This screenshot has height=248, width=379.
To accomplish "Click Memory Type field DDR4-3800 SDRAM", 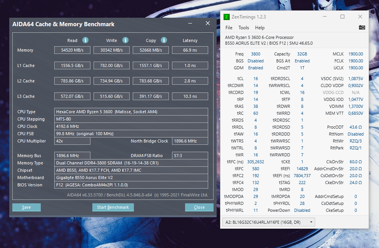I will (x=131, y=163).
